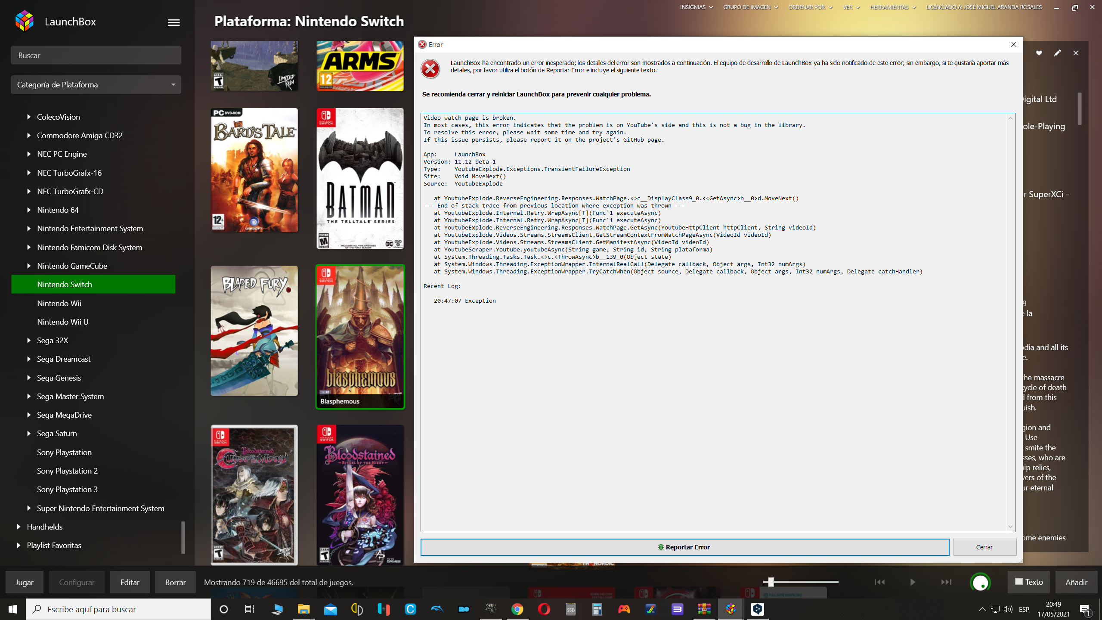Open Task View on taskbar
This screenshot has height=620, width=1102.
click(x=250, y=609)
